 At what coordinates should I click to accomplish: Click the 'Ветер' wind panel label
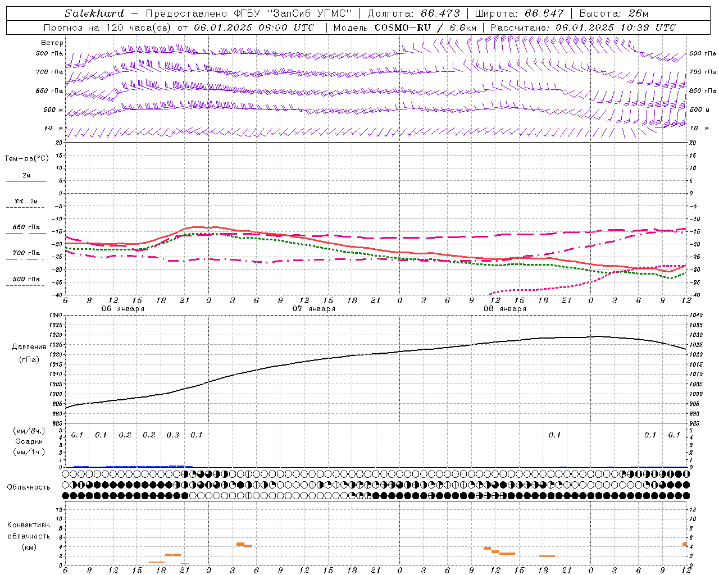[x=52, y=43]
